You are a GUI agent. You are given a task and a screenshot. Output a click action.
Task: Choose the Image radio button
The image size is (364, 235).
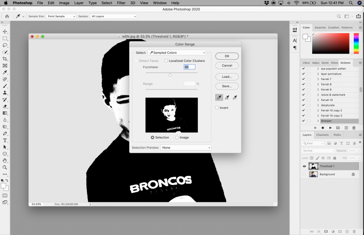click(x=177, y=138)
